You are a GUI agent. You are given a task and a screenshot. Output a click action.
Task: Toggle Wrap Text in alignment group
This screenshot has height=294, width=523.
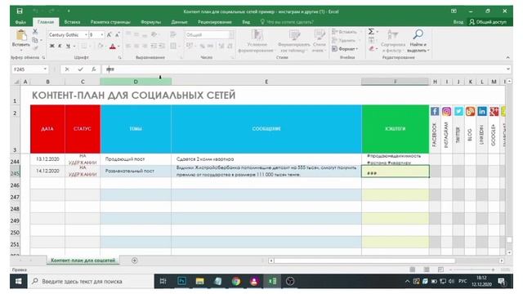coord(173,34)
